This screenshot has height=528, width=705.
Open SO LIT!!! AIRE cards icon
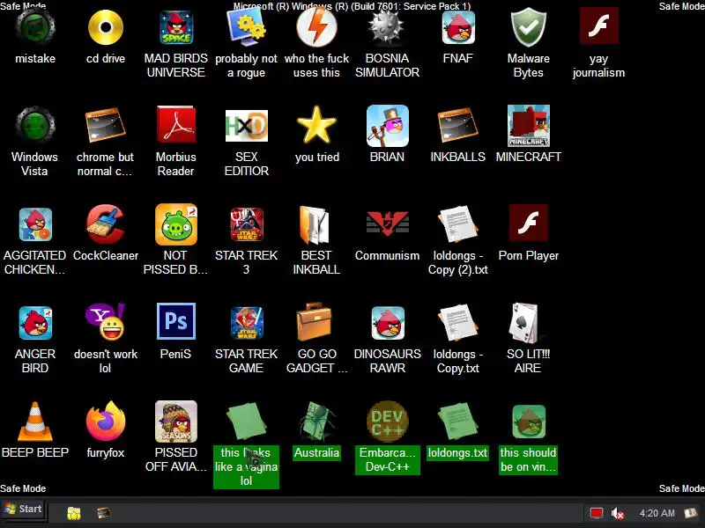[x=524, y=323]
